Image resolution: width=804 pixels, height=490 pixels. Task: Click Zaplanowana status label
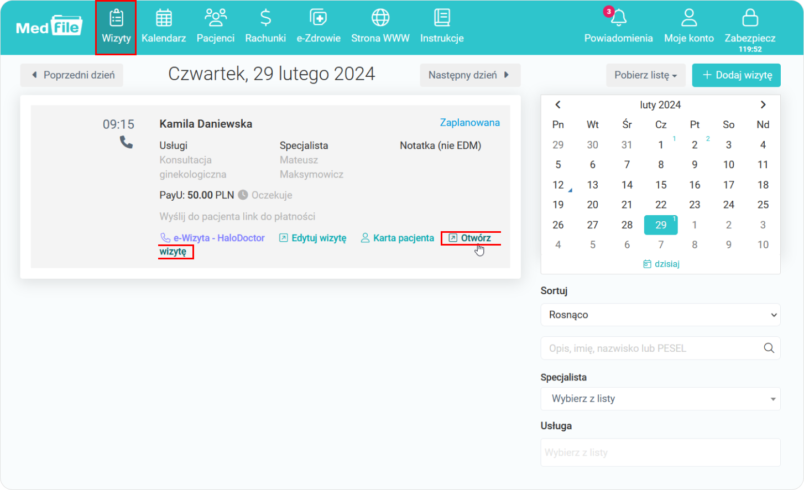click(x=470, y=123)
